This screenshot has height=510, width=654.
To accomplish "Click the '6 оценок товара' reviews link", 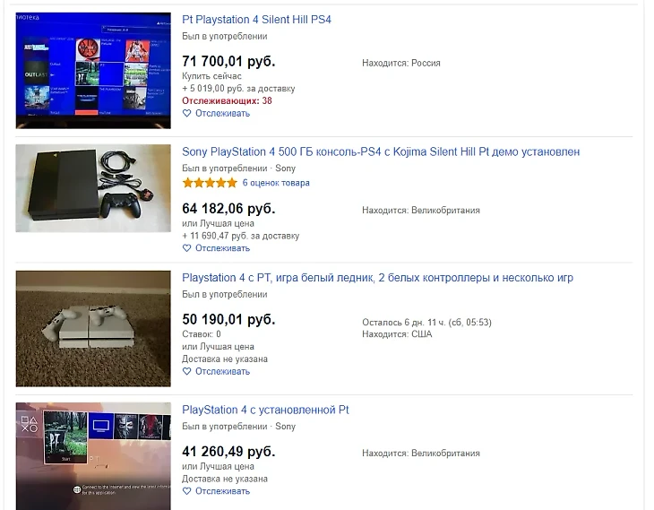I will pos(276,183).
